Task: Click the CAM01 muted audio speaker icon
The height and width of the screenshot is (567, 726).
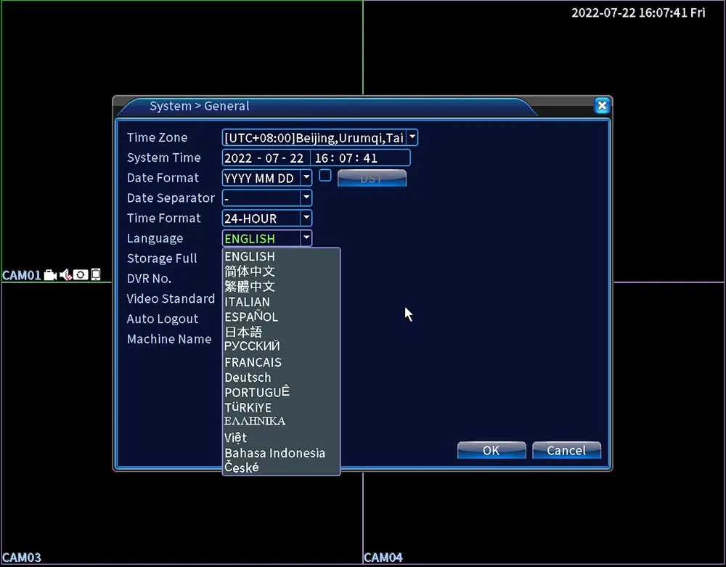Action: pos(65,275)
